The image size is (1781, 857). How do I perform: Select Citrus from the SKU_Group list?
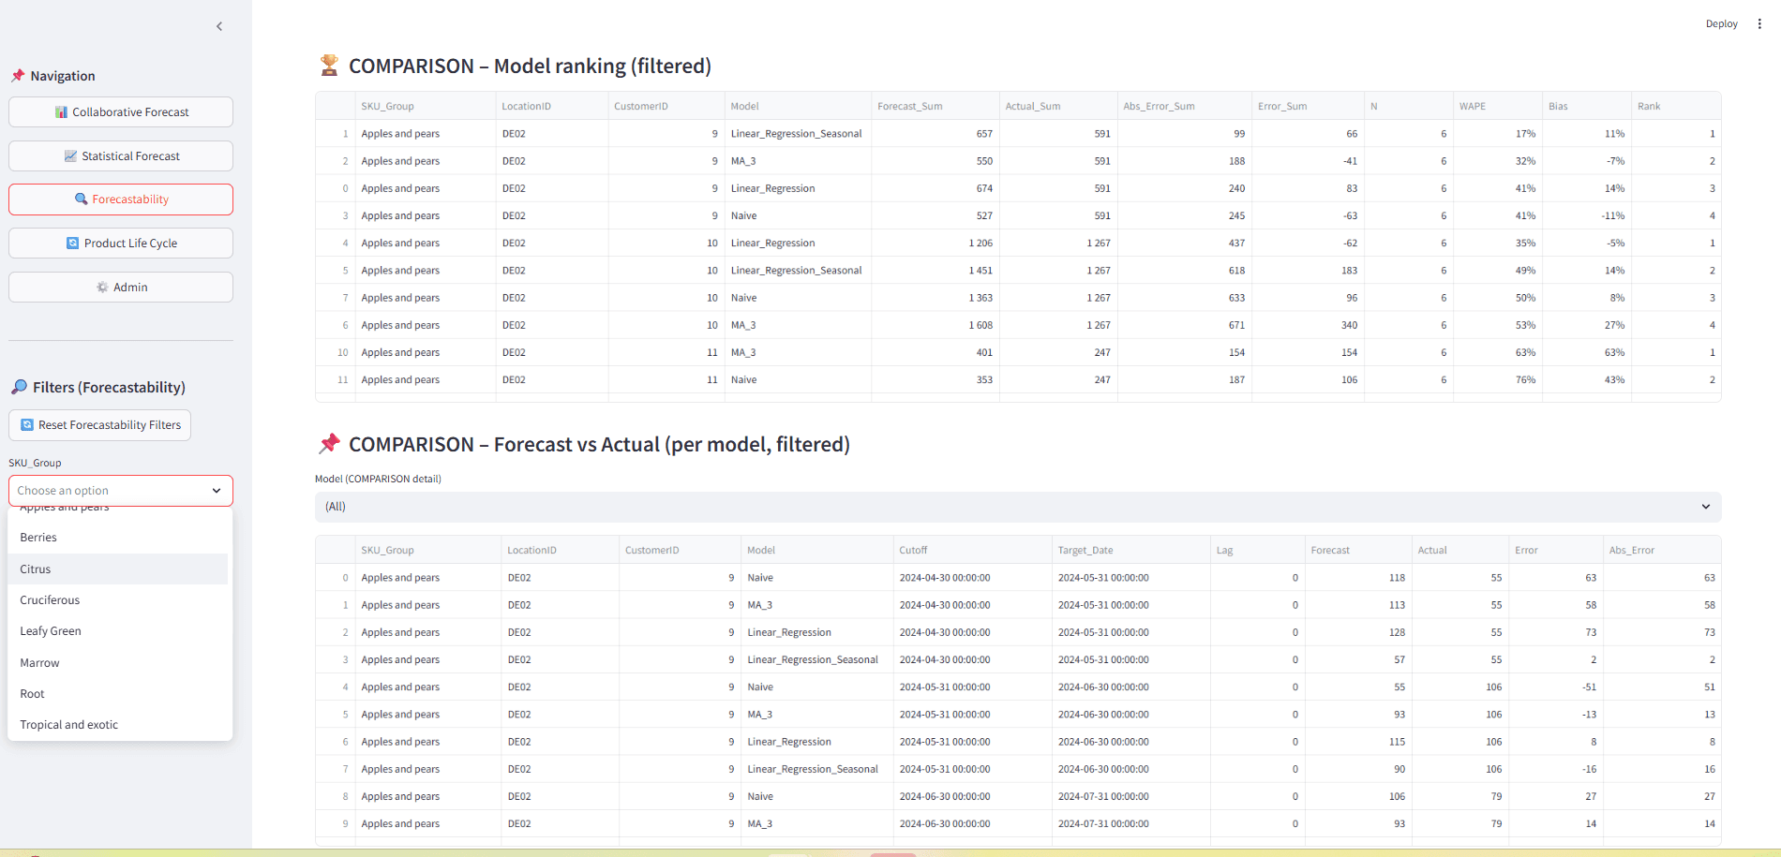(35, 569)
